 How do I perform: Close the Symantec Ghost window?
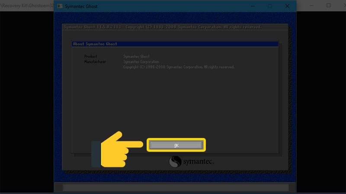coord(287,6)
